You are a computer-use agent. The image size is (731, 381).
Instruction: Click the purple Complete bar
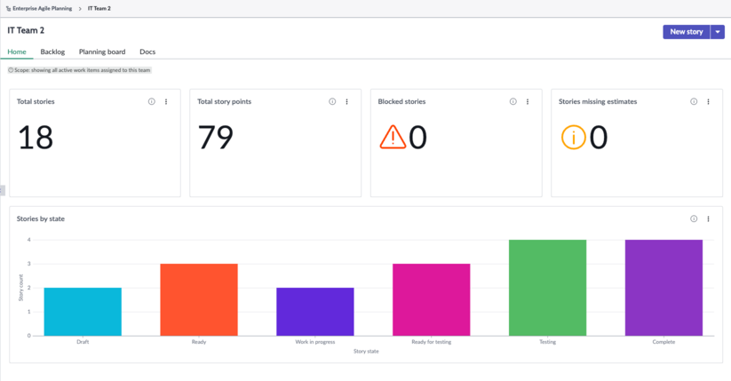[x=663, y=288]
